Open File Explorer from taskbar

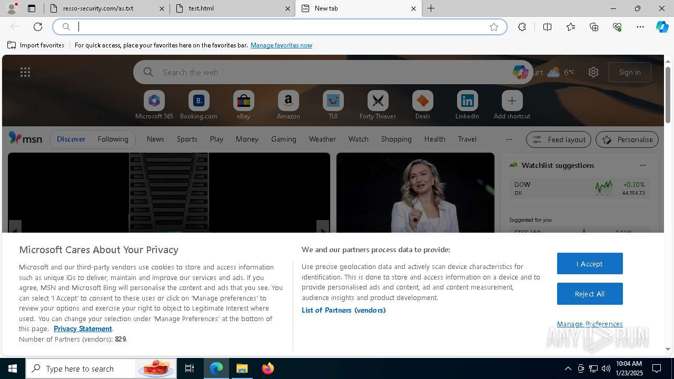click(242, 368)
